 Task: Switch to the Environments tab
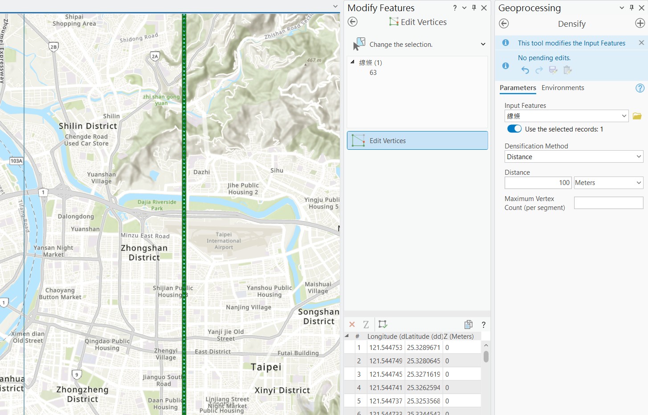(562, 88)
